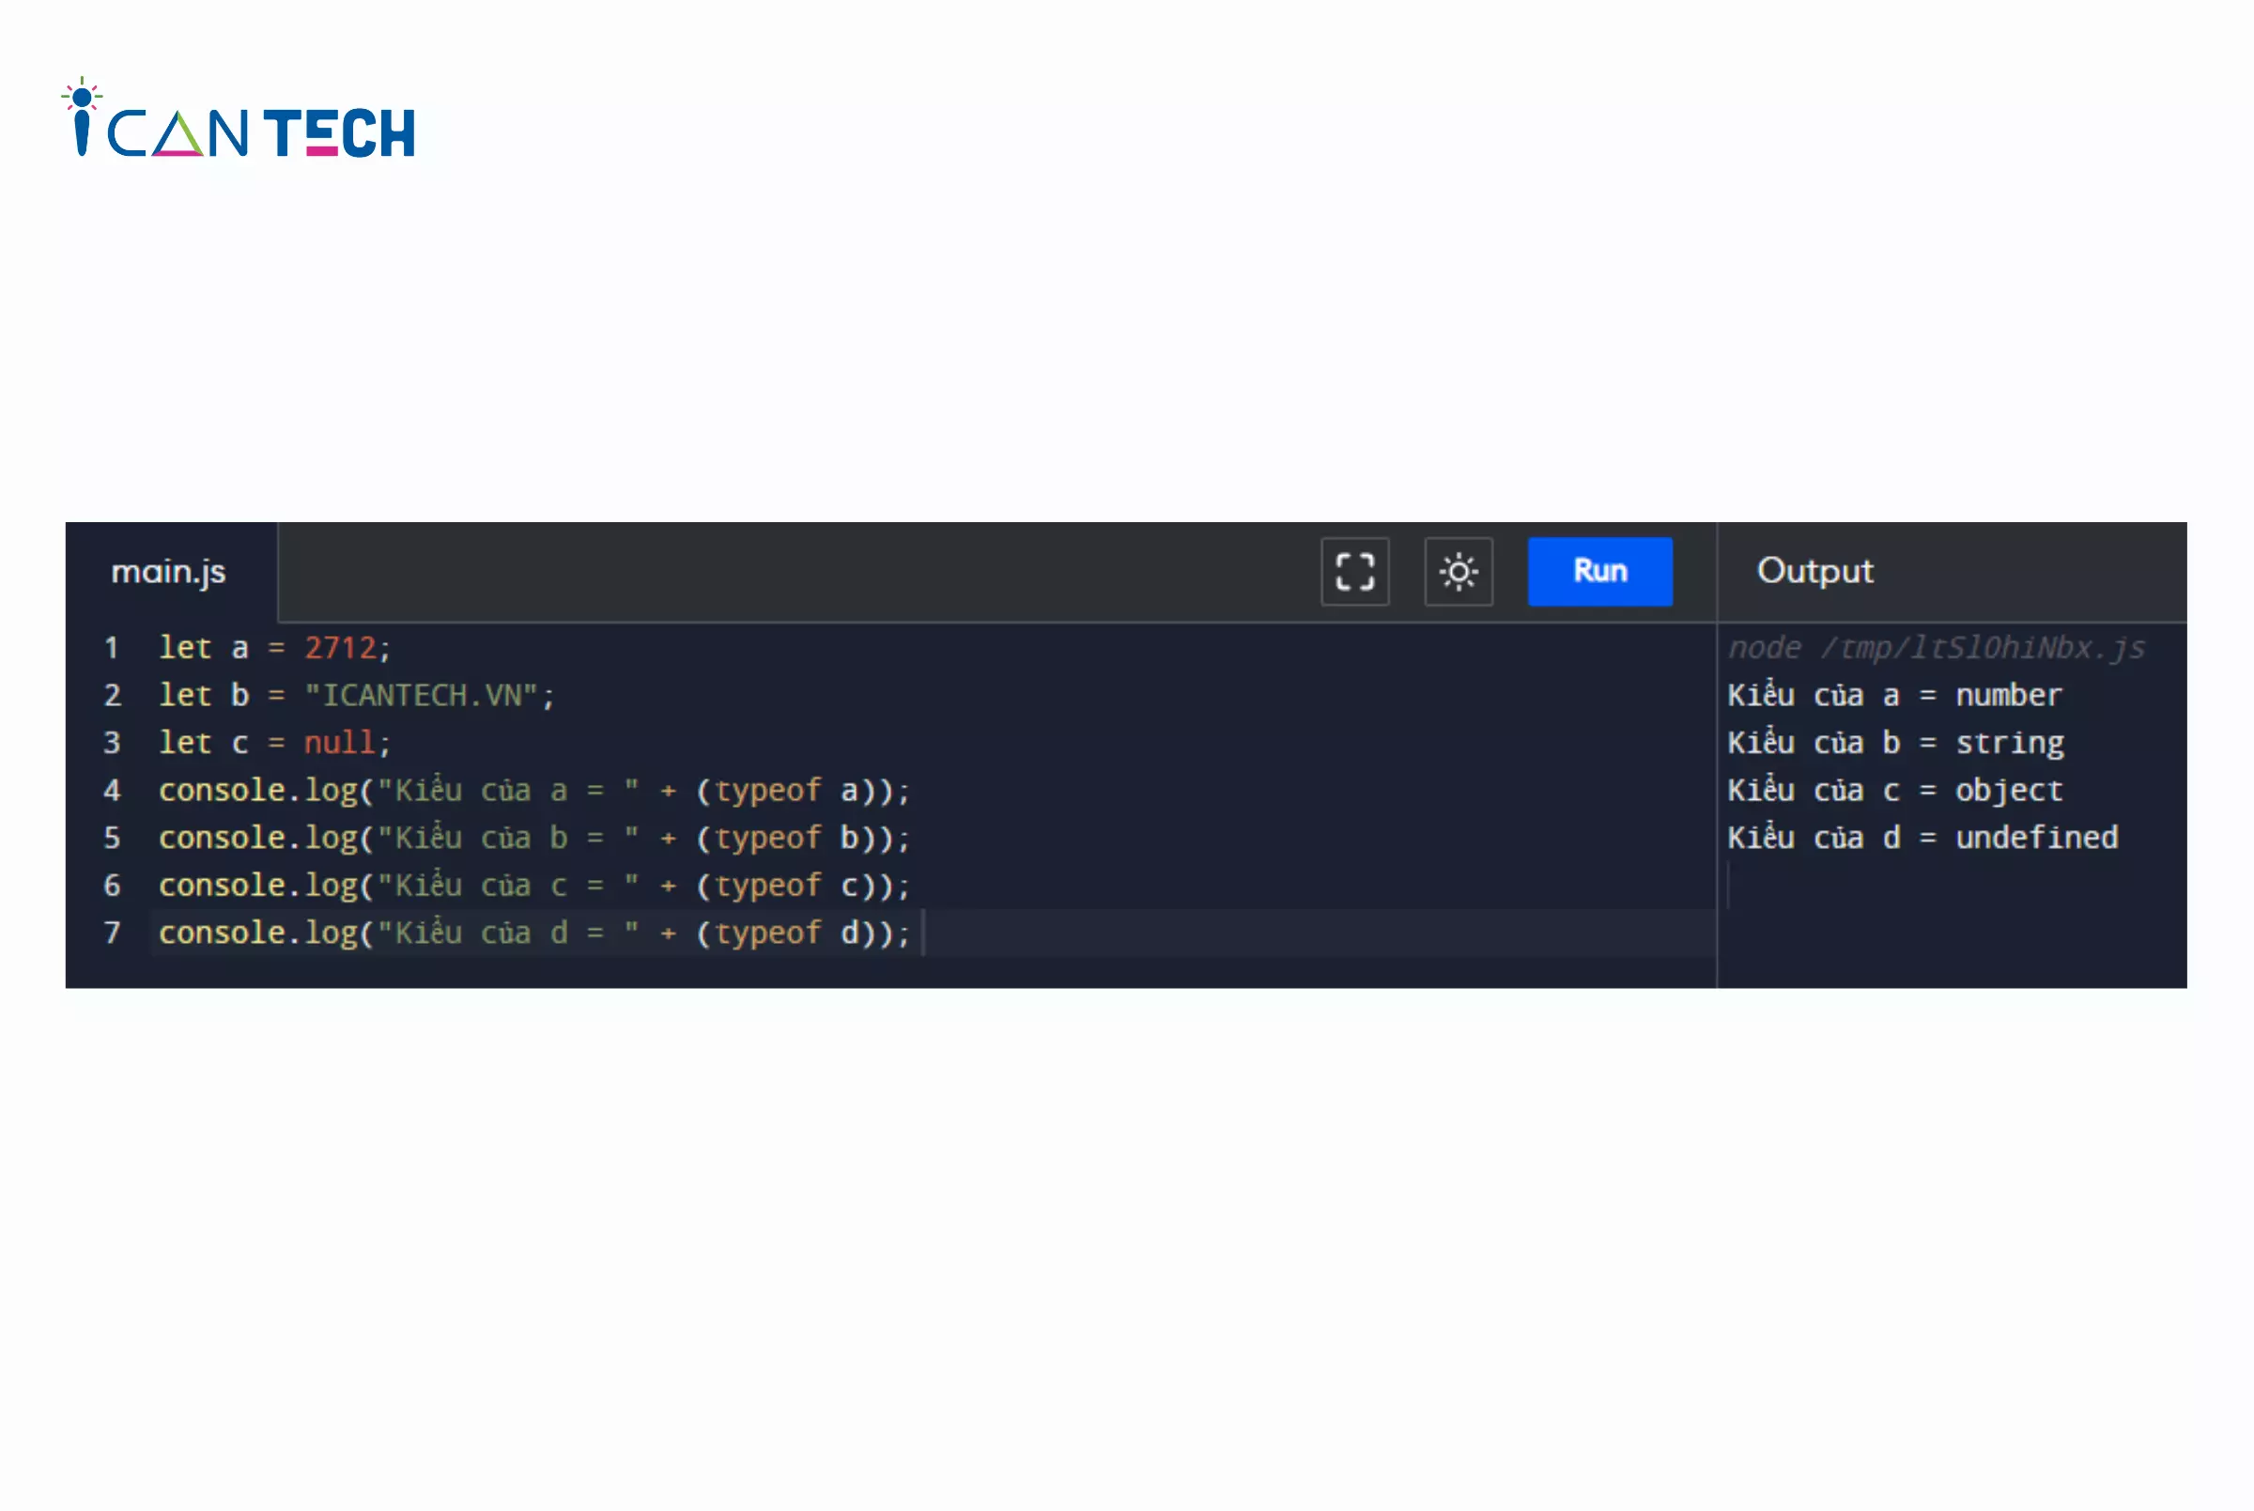Click line number 7 in gutter

pyautogui.click(x=112, y=932)
